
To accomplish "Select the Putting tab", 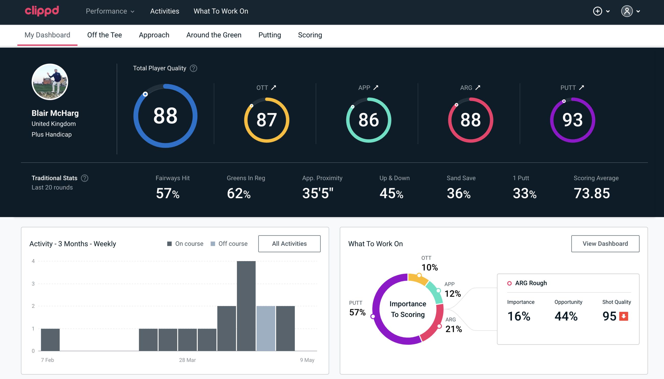I will (269, 35).
